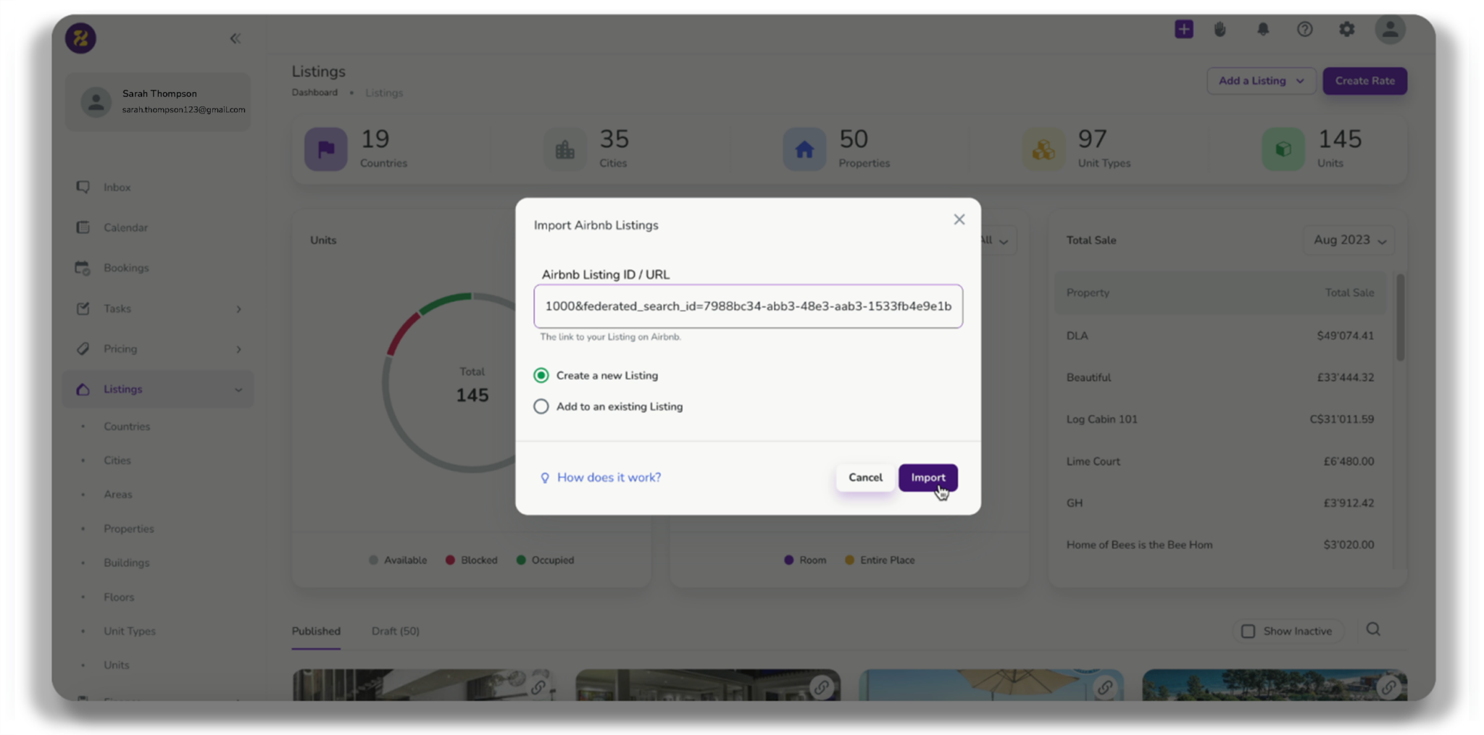Click the search magnifier icon near Show Inactive

1372,629
